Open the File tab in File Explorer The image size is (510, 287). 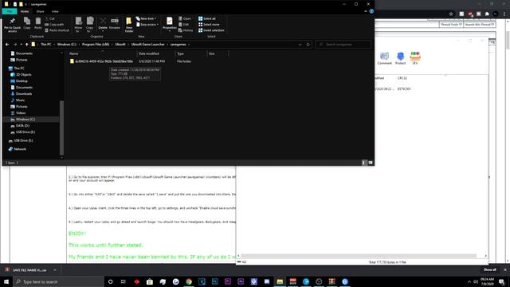point(10,11)
